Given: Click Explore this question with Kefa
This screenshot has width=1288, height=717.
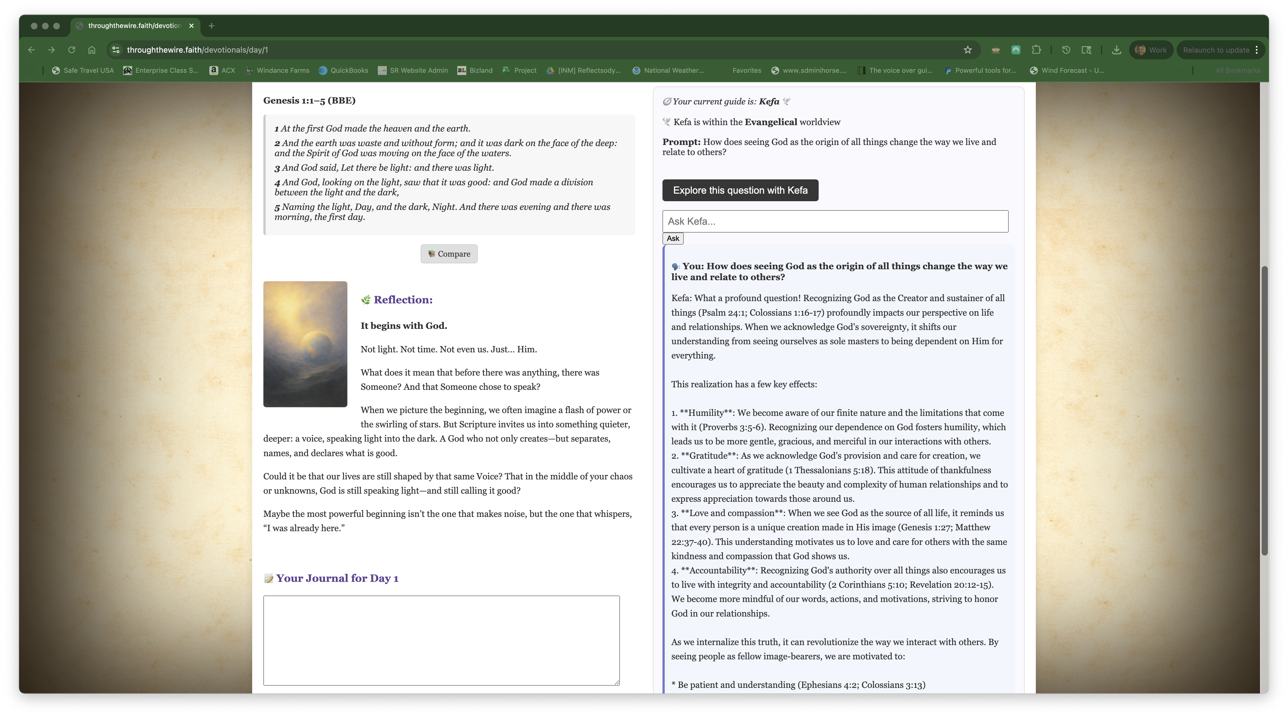Looking at the screenshot, I should pyautogui.click(x=740, y=191).
